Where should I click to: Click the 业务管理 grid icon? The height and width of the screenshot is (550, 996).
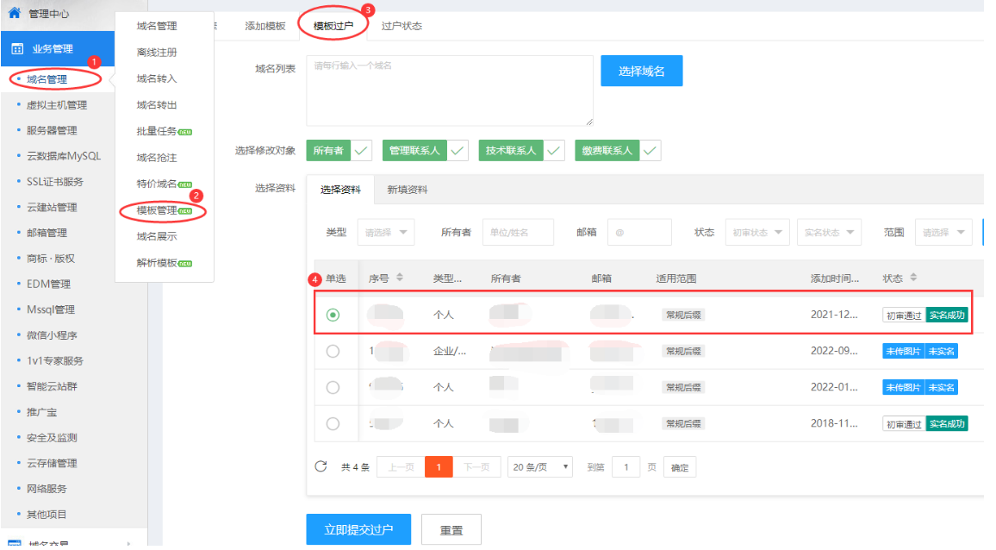click(x=16, y=49)
